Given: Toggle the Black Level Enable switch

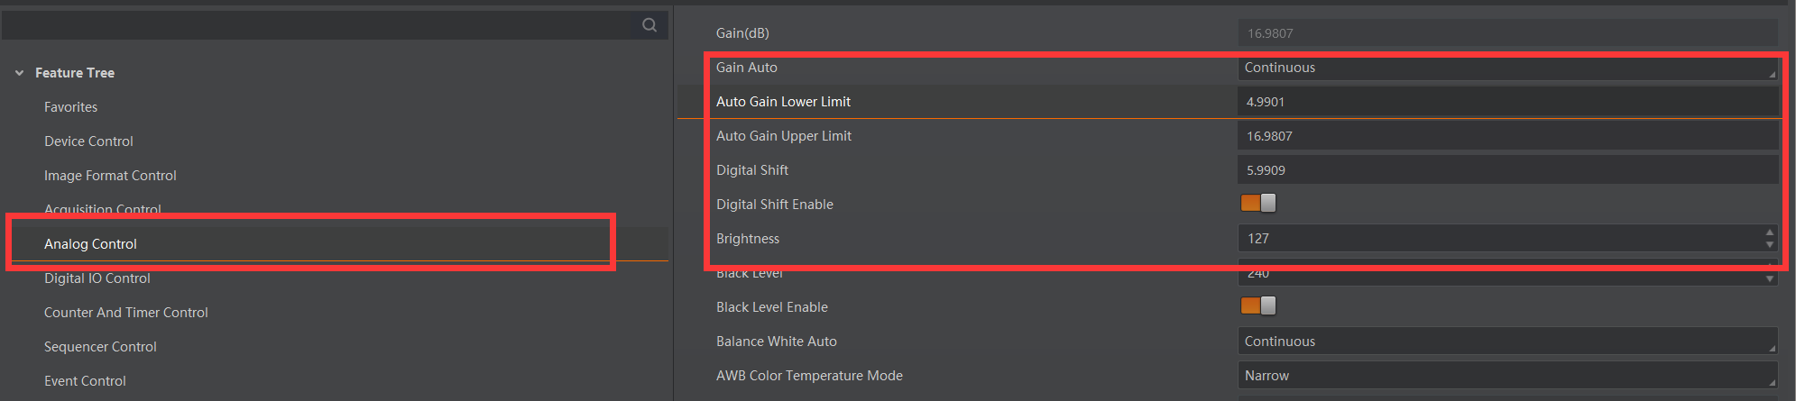Looking at the screenshot, I should pyautogui.click(x=1257, y=306).
